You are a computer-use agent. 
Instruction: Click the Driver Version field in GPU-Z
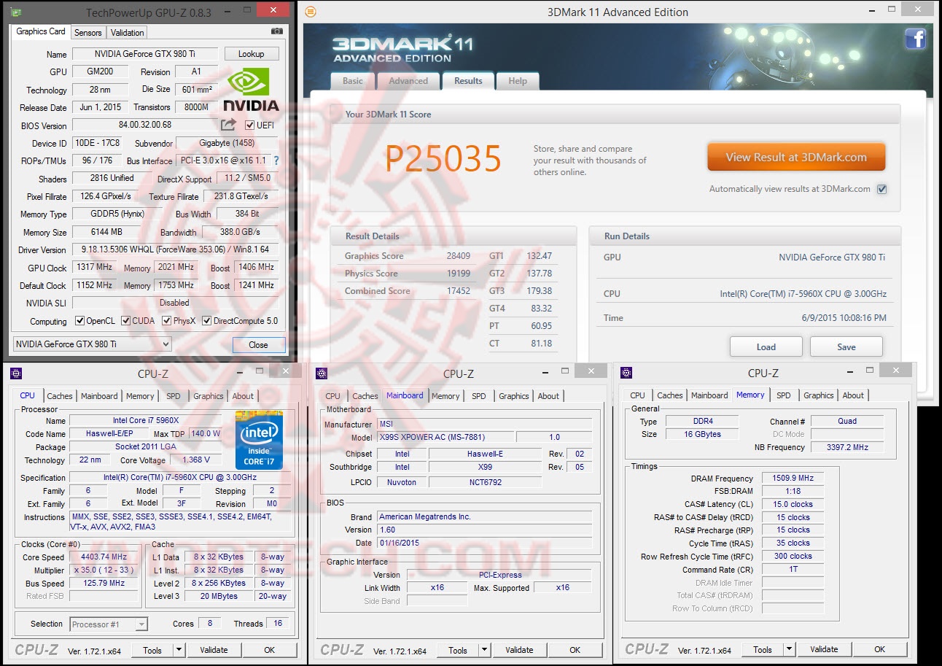coord(175,249)
